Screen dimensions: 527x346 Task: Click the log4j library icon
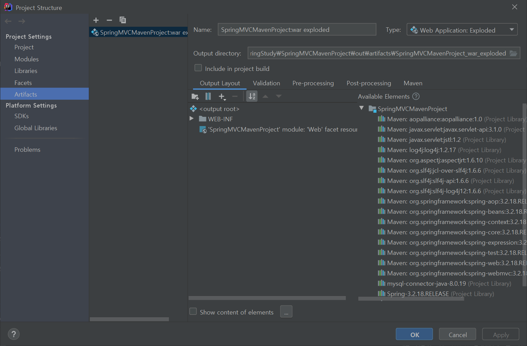[x=381, y=150]
